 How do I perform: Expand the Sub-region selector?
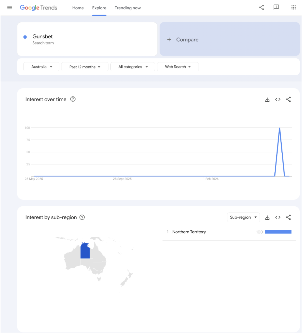coord(243,217)
